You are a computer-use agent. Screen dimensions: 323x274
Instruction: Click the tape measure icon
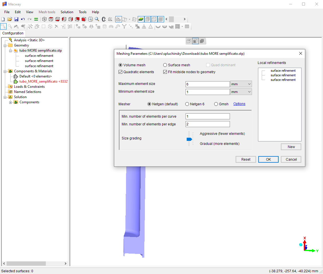[110, 19]
